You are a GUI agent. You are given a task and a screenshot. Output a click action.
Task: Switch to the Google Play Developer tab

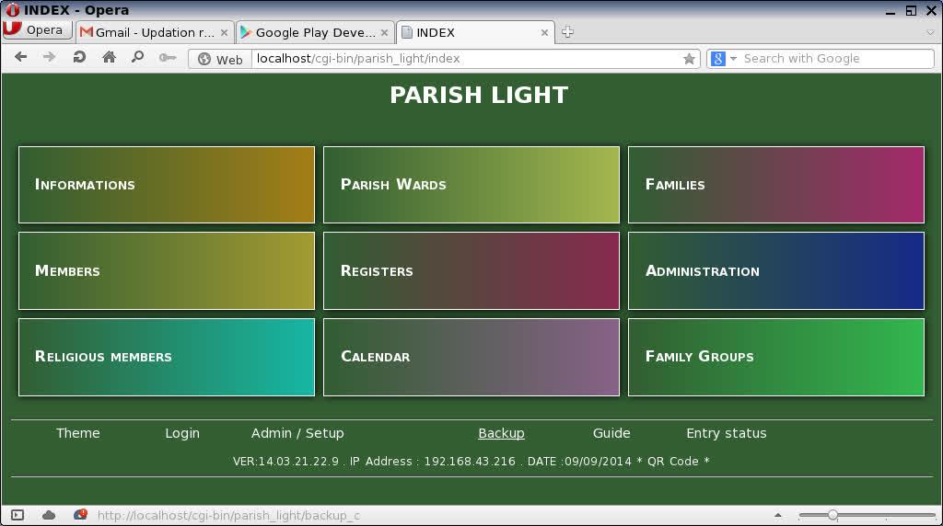coord(315,32)
